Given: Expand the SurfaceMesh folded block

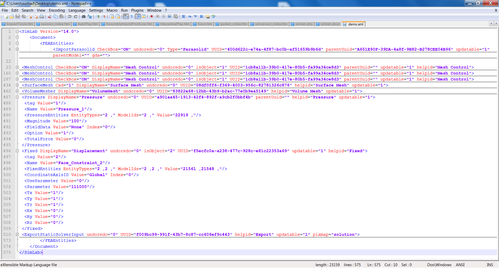Looking at the screenshot, I should 17,85.
